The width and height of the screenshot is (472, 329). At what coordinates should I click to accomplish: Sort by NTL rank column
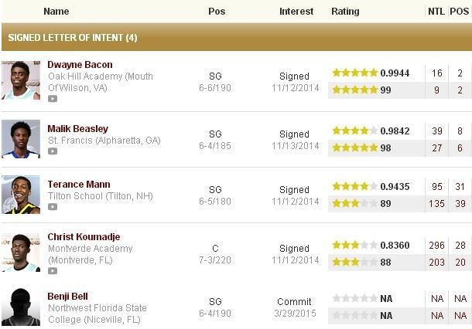[x=436, y=12]
